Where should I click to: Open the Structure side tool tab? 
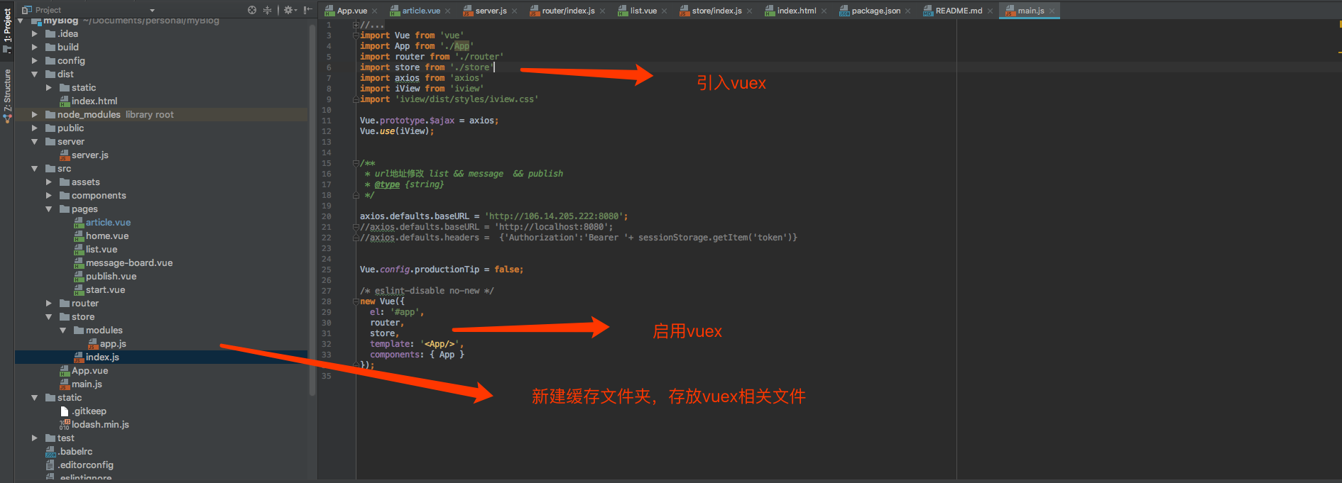(7, 96)
